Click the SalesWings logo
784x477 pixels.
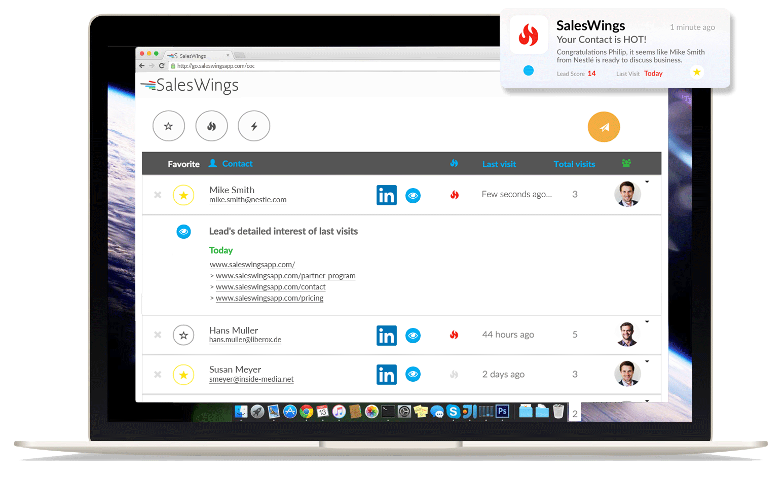click(190, 85)
